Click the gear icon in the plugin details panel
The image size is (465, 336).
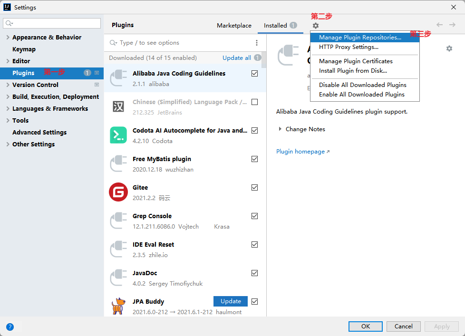449,48
